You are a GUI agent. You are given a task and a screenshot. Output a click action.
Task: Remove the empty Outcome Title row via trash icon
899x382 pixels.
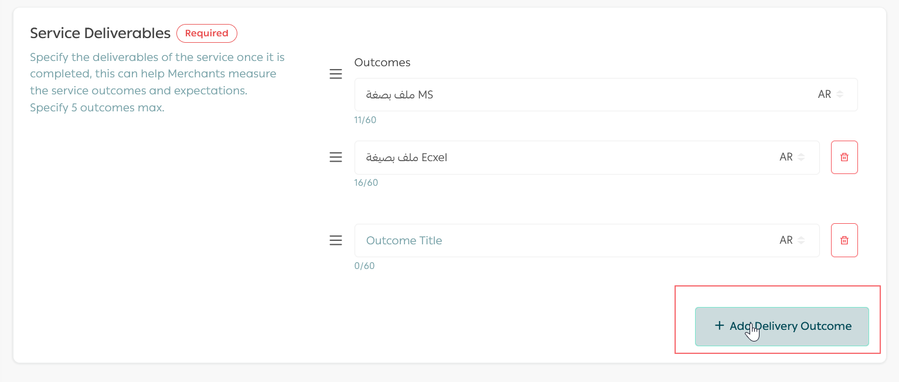(844, 240)
